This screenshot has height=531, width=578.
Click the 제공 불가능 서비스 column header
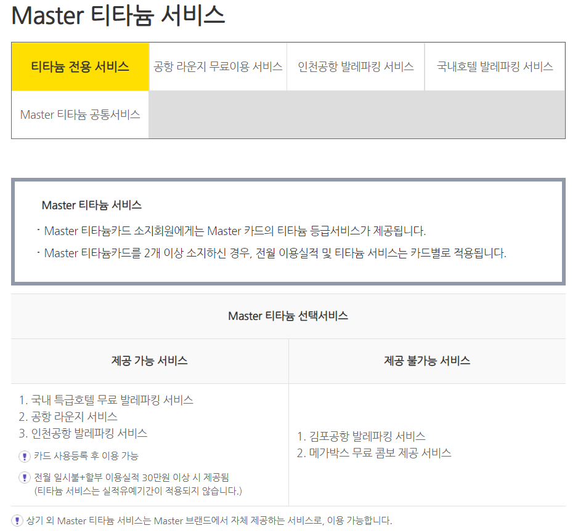point(427,361)
